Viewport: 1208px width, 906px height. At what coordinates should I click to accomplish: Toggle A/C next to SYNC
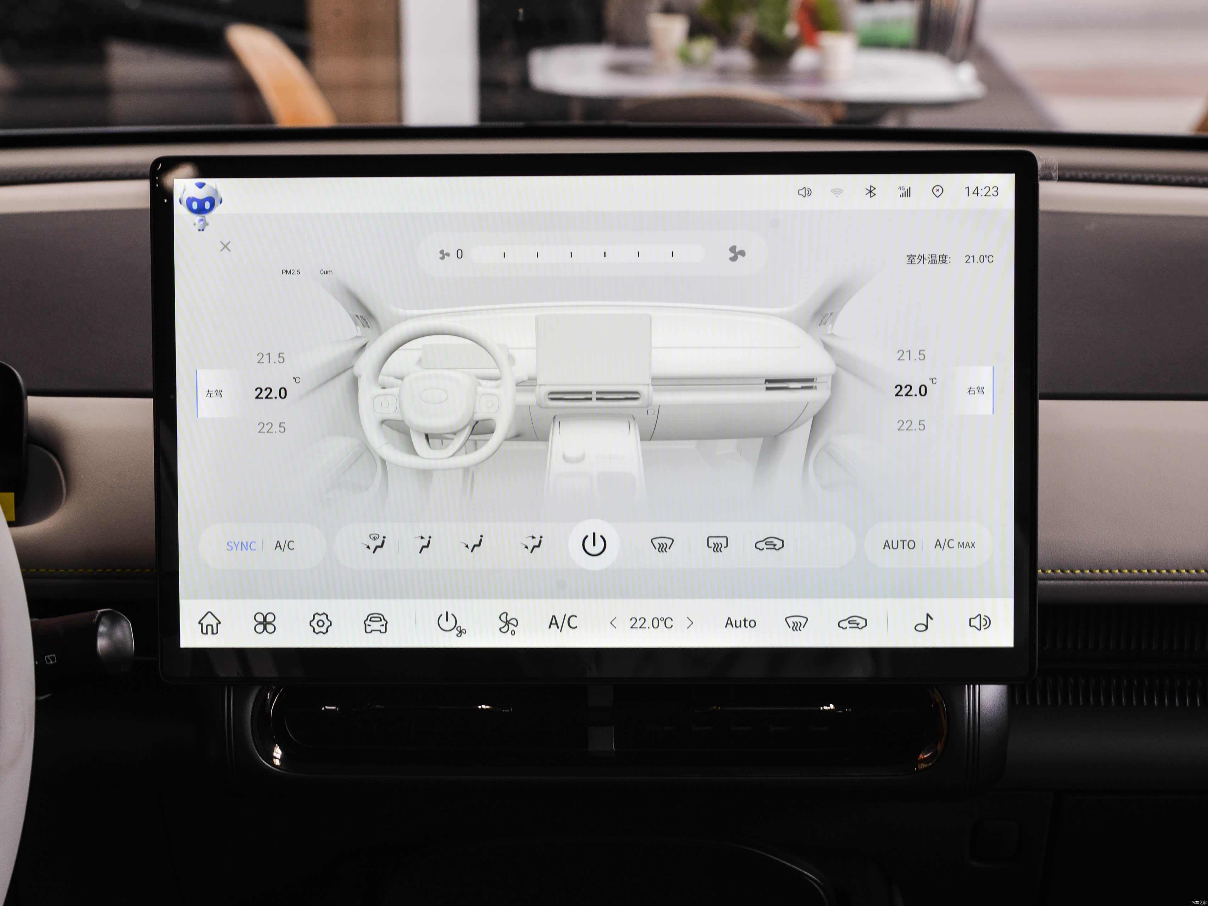point(284,545)
